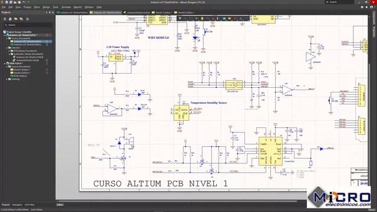This screenshot has width=377, height=212.
Task: Click the Undo arrow in title bar
Action: pyautogui.click(x=24, y=2)
